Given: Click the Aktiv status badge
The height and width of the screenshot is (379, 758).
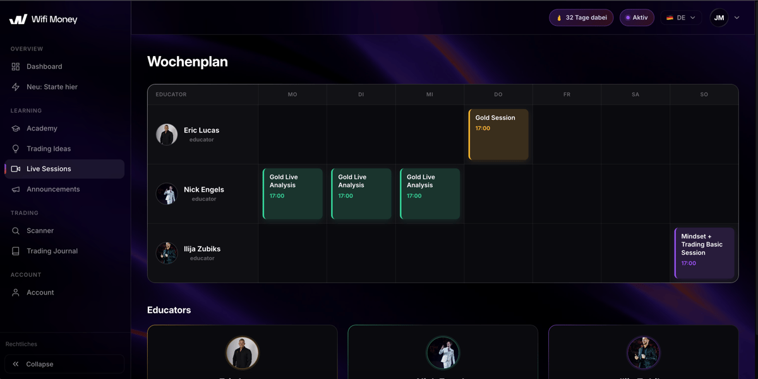Looking at the screenshot, I should coord(637,18).
